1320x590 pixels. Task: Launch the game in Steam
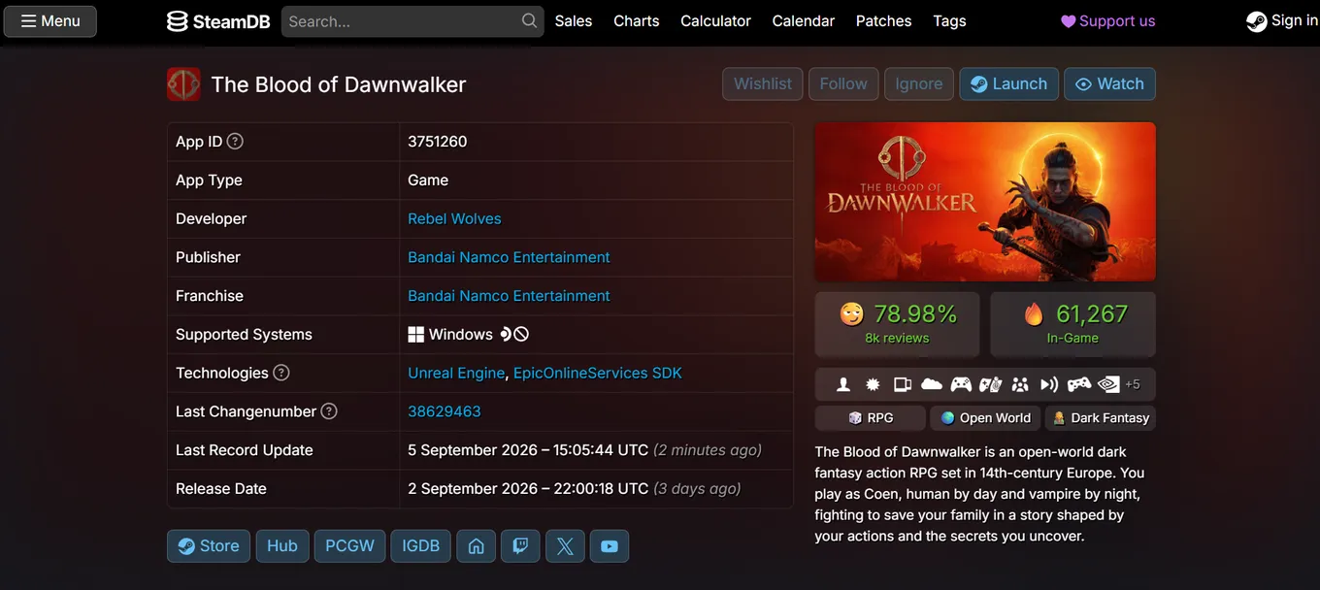click(1009, 83)
